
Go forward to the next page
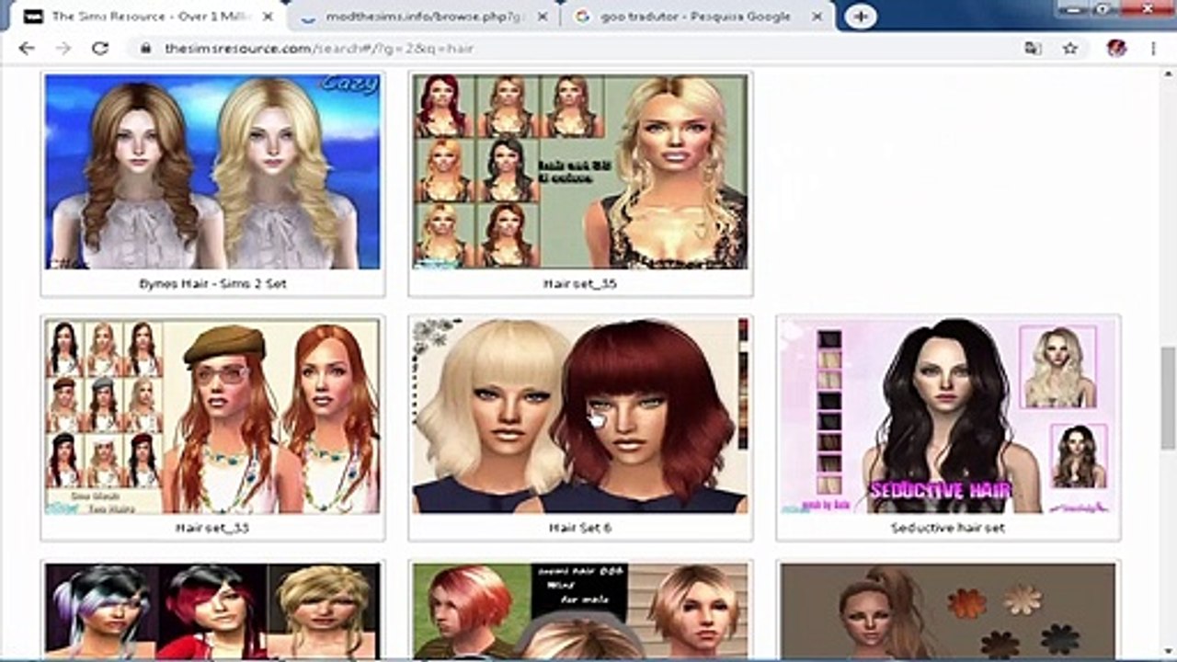63,49
